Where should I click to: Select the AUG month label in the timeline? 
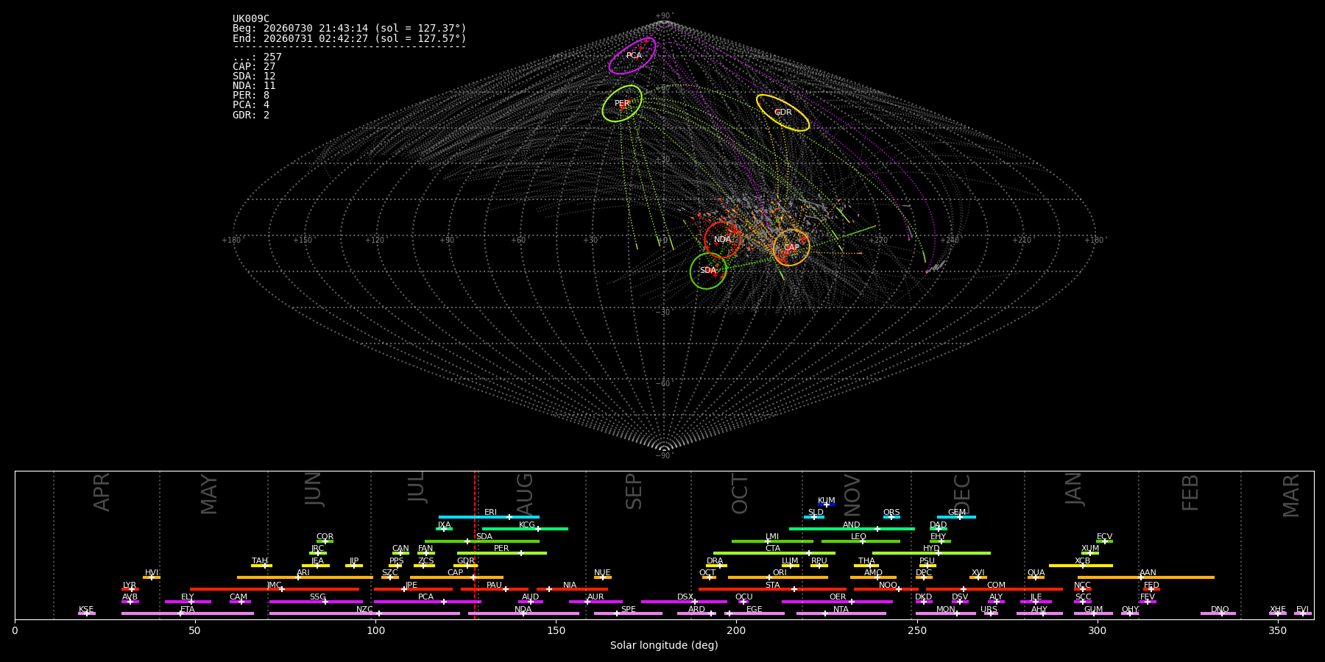(x=525, y=491)
